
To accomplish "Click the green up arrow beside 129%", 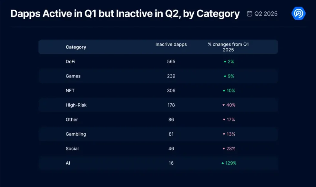I will (x=223, y=163).
